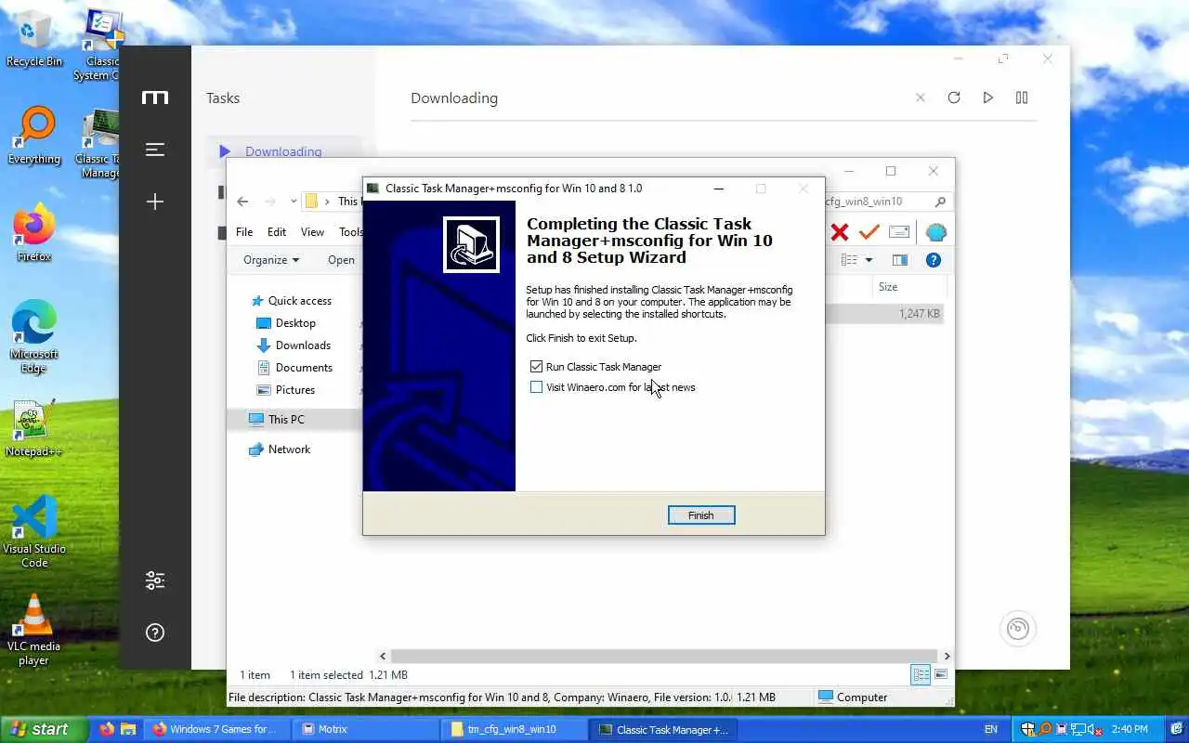Toggle Explorer preview pane icon

(x=900, y=260)
